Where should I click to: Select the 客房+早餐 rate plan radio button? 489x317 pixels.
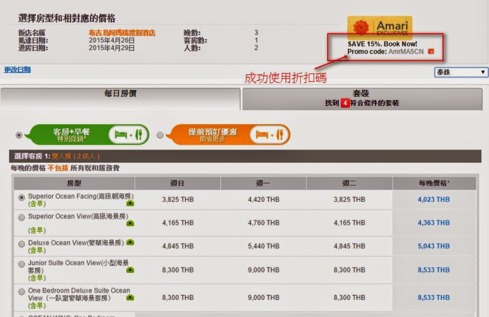(x=19, y=135)
